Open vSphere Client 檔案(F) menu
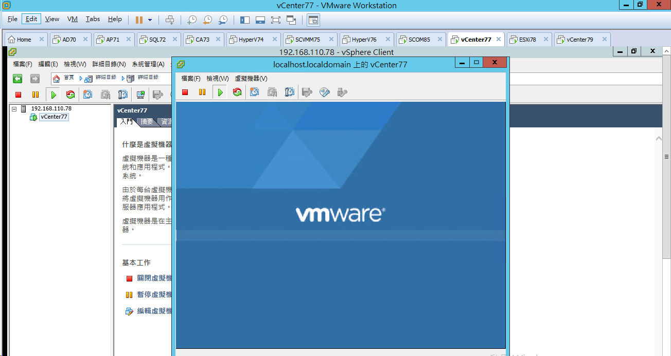This screenshot has height=356, width=671. (x=23, y=64)
